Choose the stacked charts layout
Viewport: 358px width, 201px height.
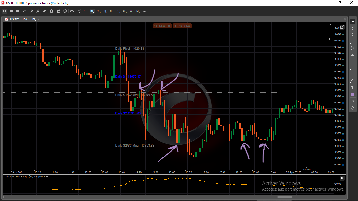[x=18, y=11]
